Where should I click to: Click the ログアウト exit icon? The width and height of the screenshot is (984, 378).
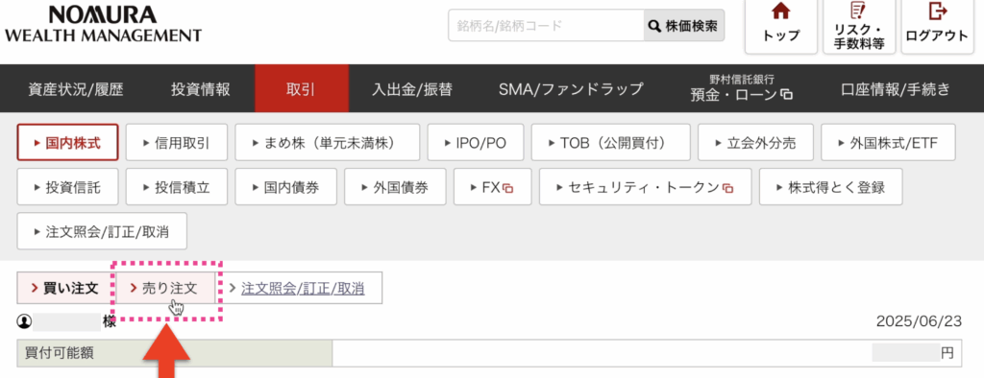click(x=937, y=12)
